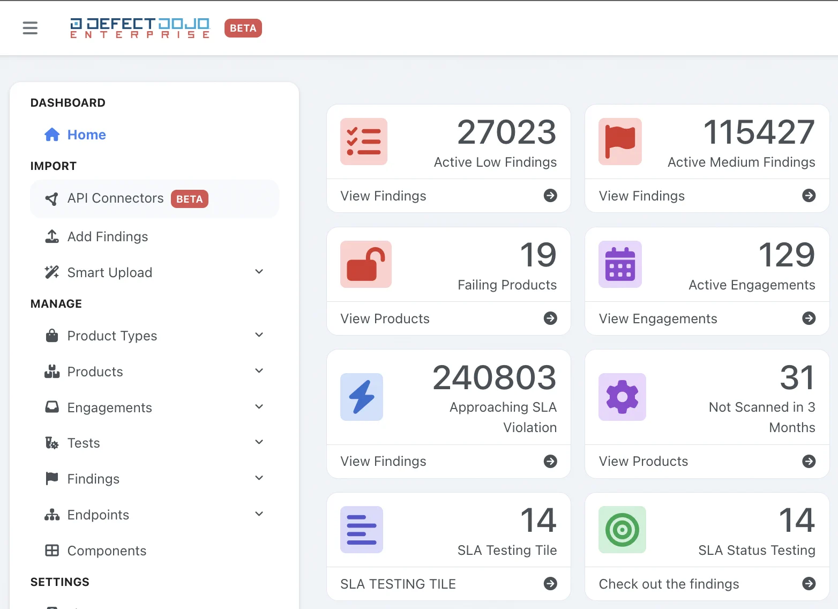This screenshot has width=838, height=609.
Task: Open the hamburger menu icon
Action: click(x=30, y=28)
